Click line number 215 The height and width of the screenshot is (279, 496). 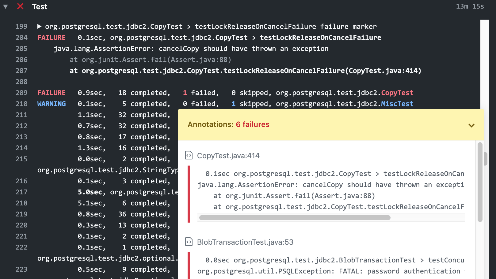(21, 159)
